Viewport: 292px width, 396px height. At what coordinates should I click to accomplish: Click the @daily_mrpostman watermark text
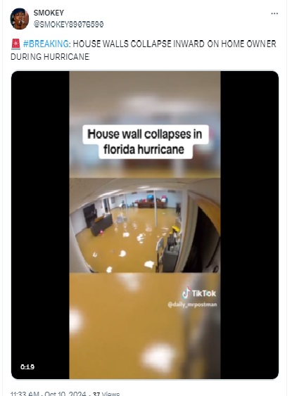(x=192, y=305)
